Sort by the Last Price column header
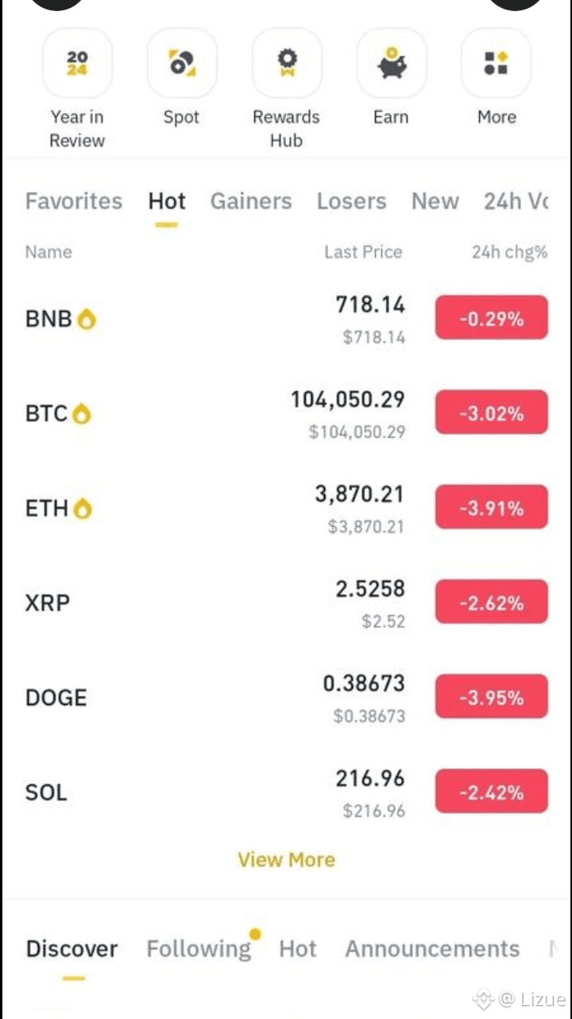Viewport: 572px width, 1019px height. [363, 252]
